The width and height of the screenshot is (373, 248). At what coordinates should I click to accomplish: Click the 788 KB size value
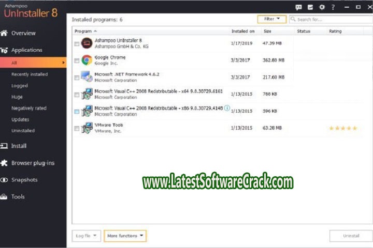click(270, 94)
